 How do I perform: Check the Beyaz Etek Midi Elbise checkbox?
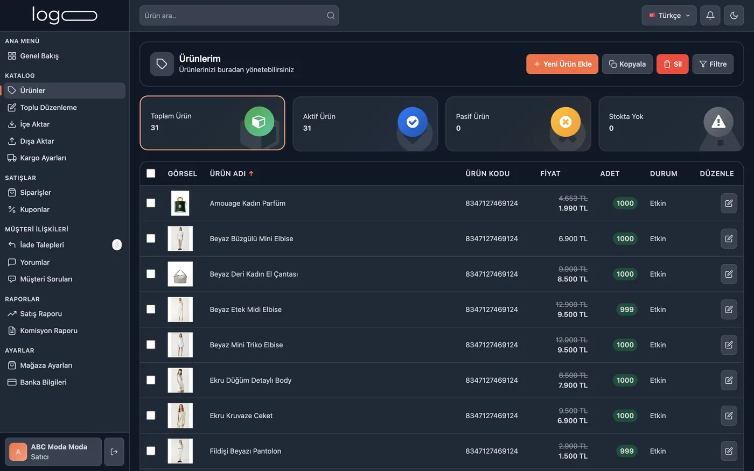(x=151, y=310)
